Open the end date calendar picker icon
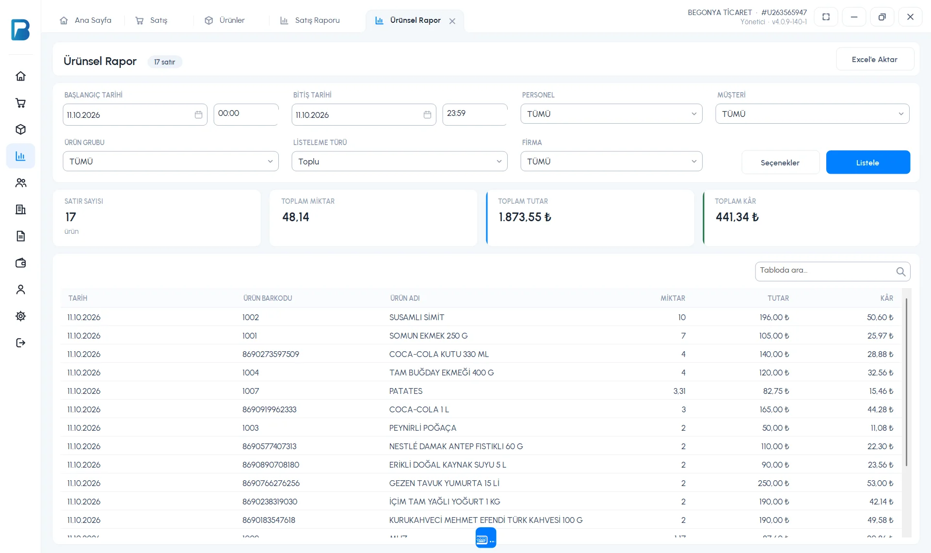 (x=427, y=115)
